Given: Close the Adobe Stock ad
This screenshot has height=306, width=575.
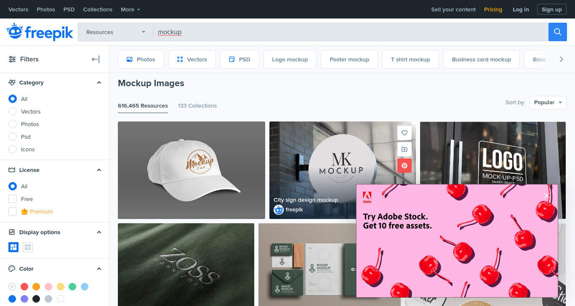Looking at the screenshot, I should (x=546, y=195).
